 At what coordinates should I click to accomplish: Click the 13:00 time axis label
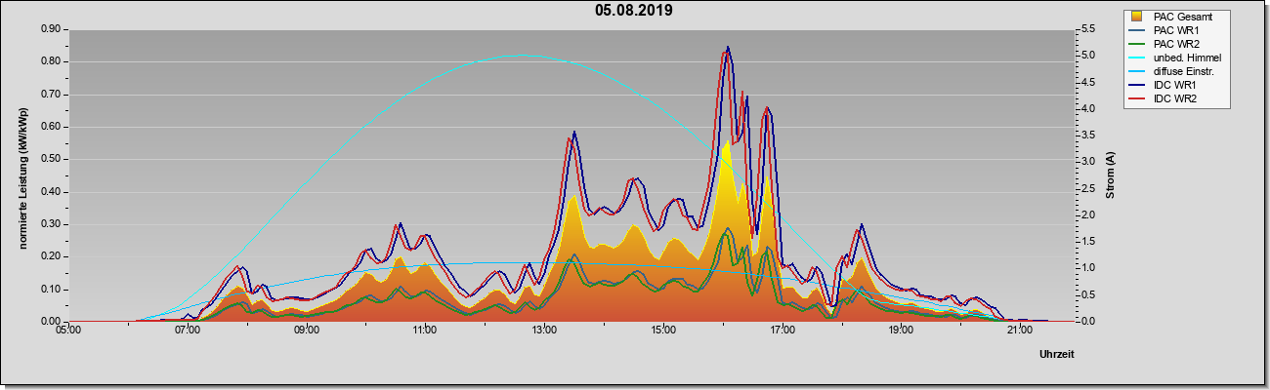point(544,330)
